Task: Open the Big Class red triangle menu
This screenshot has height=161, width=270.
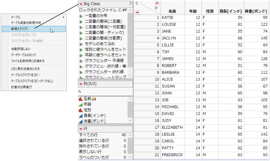Action: (81, 4)
